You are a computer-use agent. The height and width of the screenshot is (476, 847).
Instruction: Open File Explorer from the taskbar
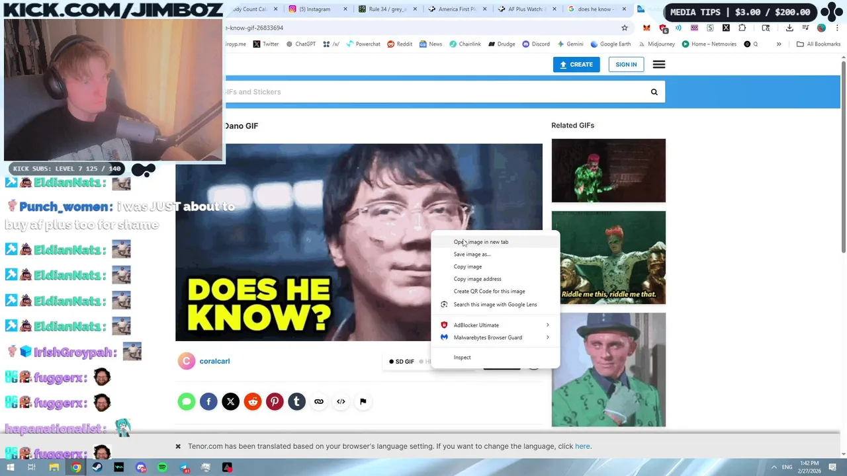pyautogui.click(x=54, y=467)
